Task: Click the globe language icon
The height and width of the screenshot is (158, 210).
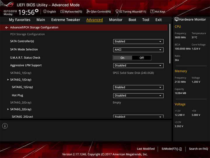Action: coord(45,11)
